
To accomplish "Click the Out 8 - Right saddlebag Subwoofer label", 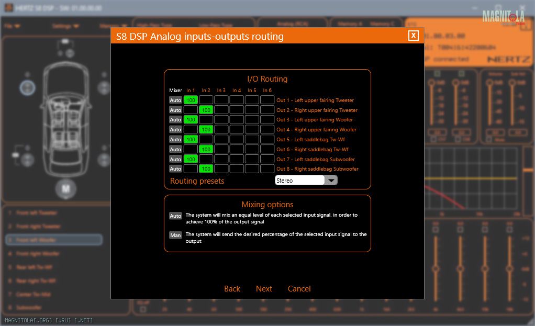I will click(317, 169).
